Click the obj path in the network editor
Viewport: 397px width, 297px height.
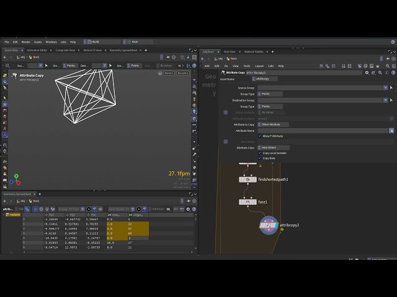(x=218, y=59)
